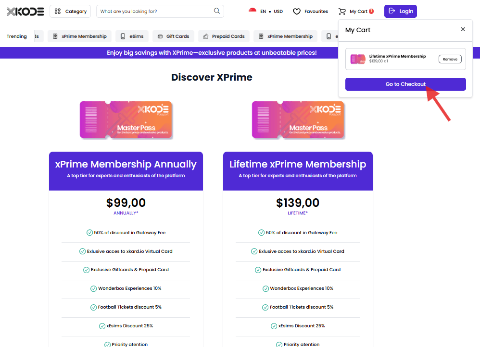480x347 pixels.
Task: Click the Singapore flag language icon
Action: coord(252,11)
